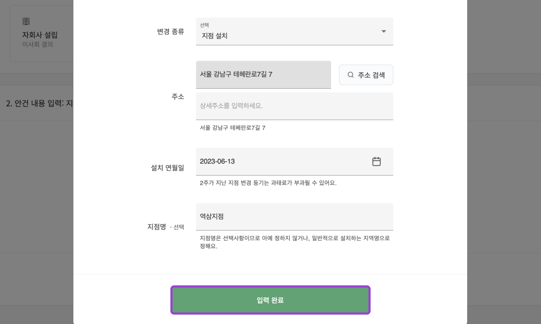Open date picker for installation date
Viewport: 541px width, 324px height.
(x=376, y=161)
